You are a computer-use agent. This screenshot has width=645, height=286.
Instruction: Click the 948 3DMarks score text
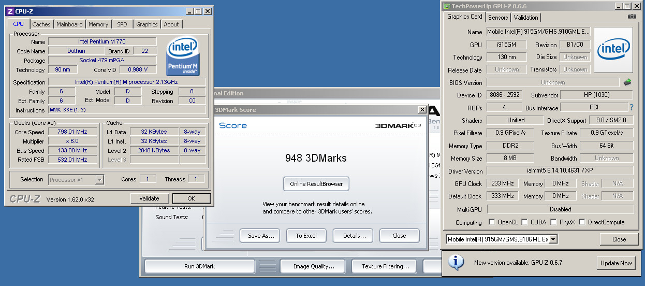pos(316,158)
